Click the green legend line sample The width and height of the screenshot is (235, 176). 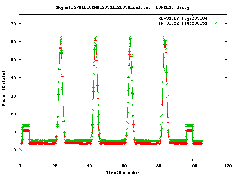click(x=216, y=23)
